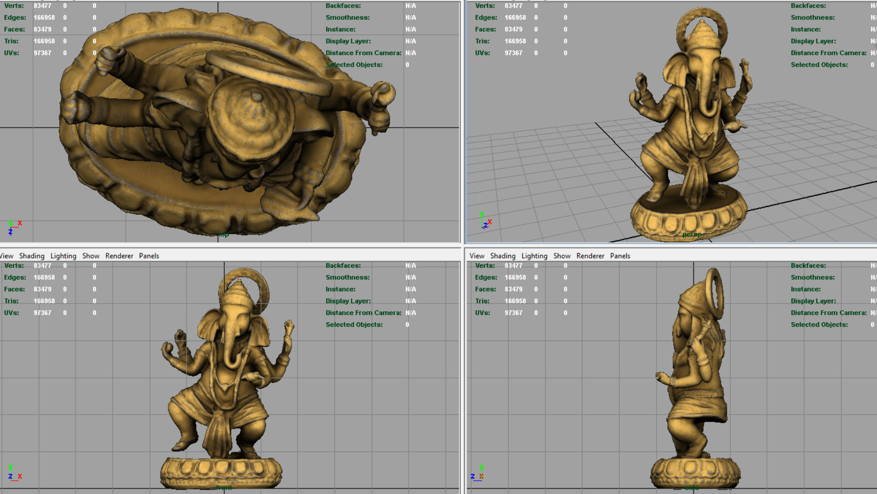This screenshot has width=877, height=494.
Task: Click 'Verts:' label in top viewport
Action: (x=14, y=6)
